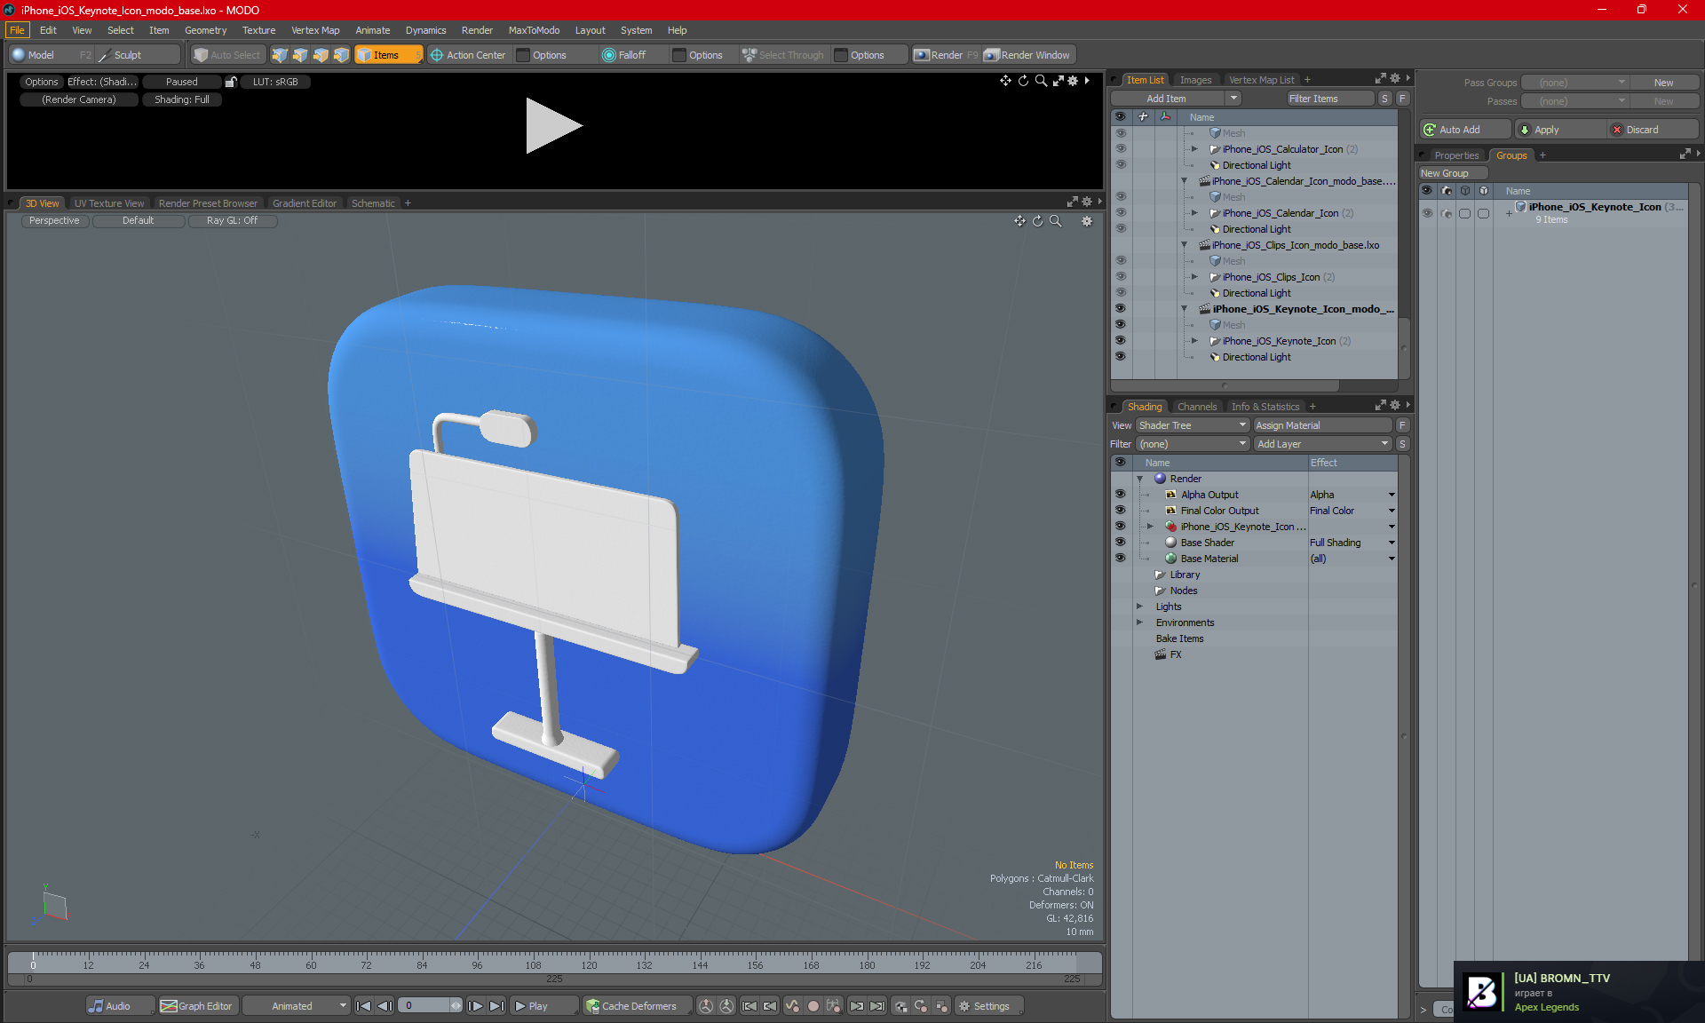Toggle visibility of Base Material layer
Screen dimensions: 1705x1023
coord(1121,559)
